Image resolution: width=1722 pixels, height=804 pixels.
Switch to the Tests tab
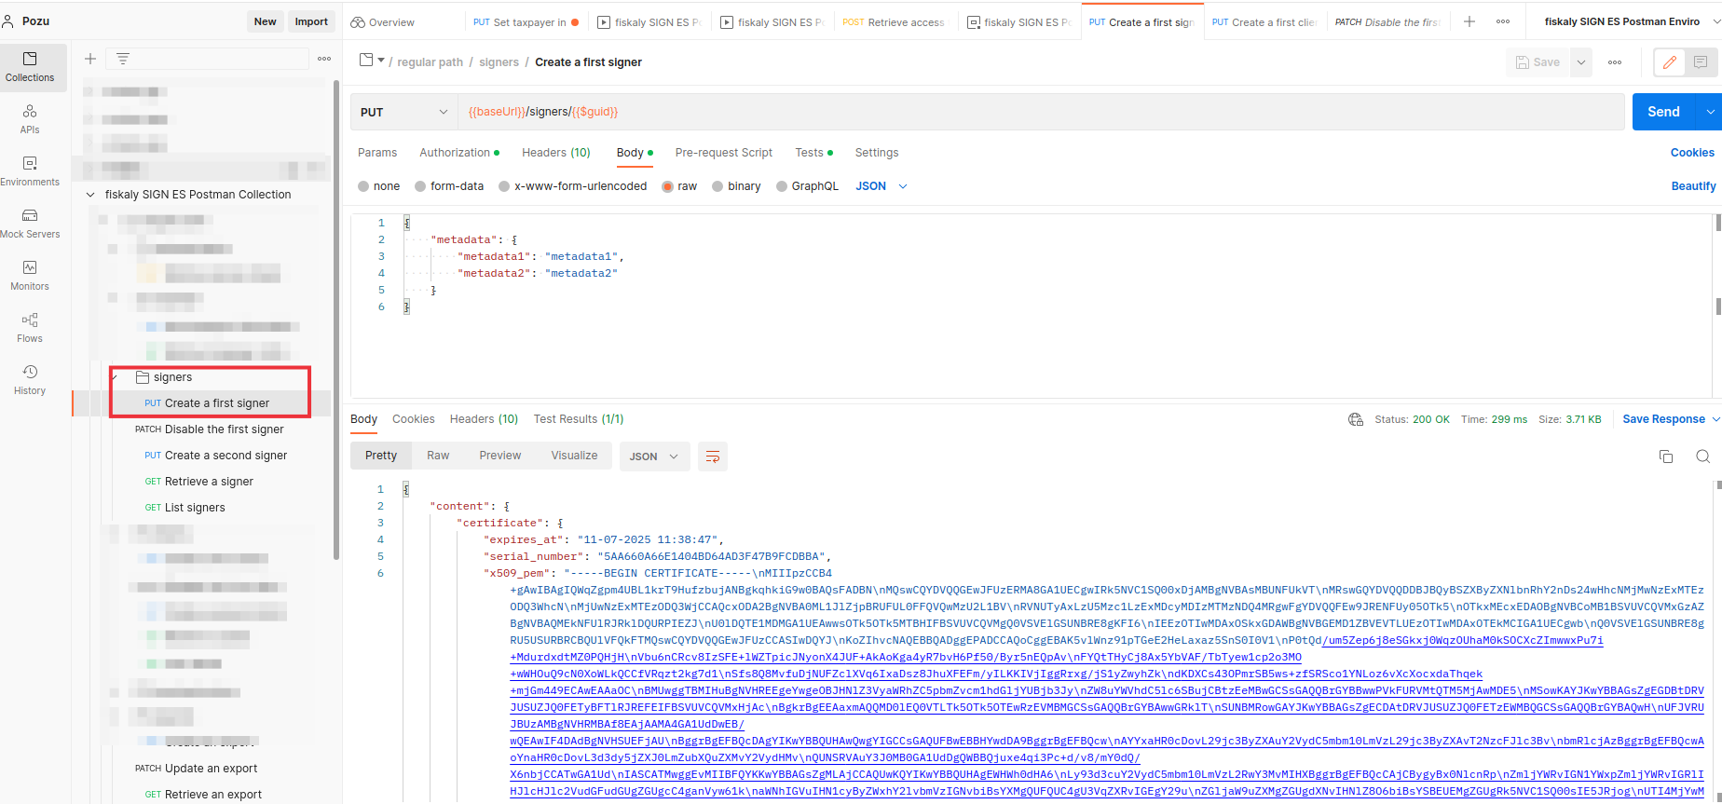pos(813,153)
